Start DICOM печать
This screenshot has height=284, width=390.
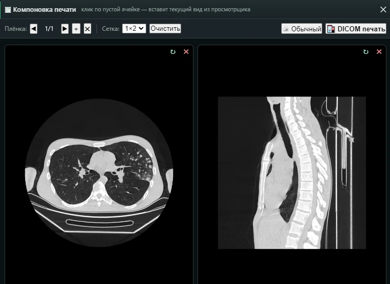tap(356, 29)
